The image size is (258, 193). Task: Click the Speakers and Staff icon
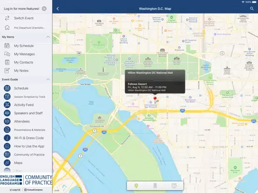[7, 113]
